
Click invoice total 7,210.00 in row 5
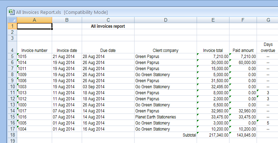click(213, 57)
